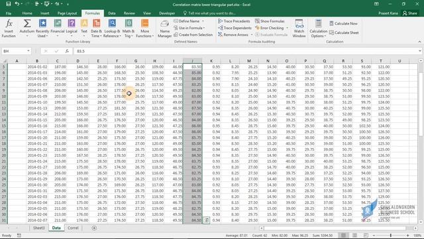Click zoom out minus button
This screenshot has height=239, width=424.
374,235
